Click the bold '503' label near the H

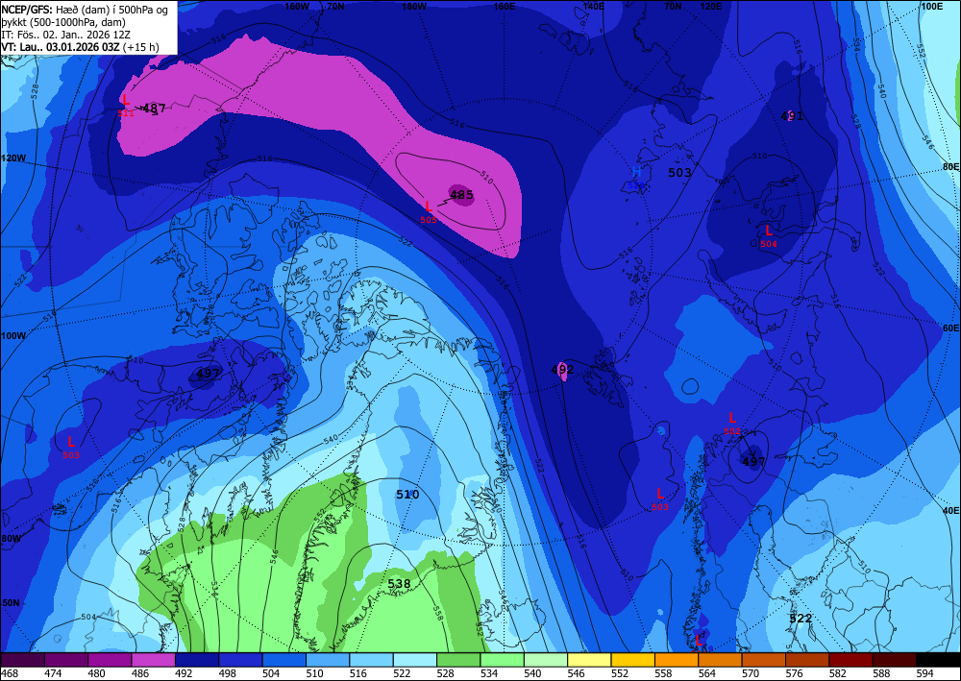click(x=679, y=173)
